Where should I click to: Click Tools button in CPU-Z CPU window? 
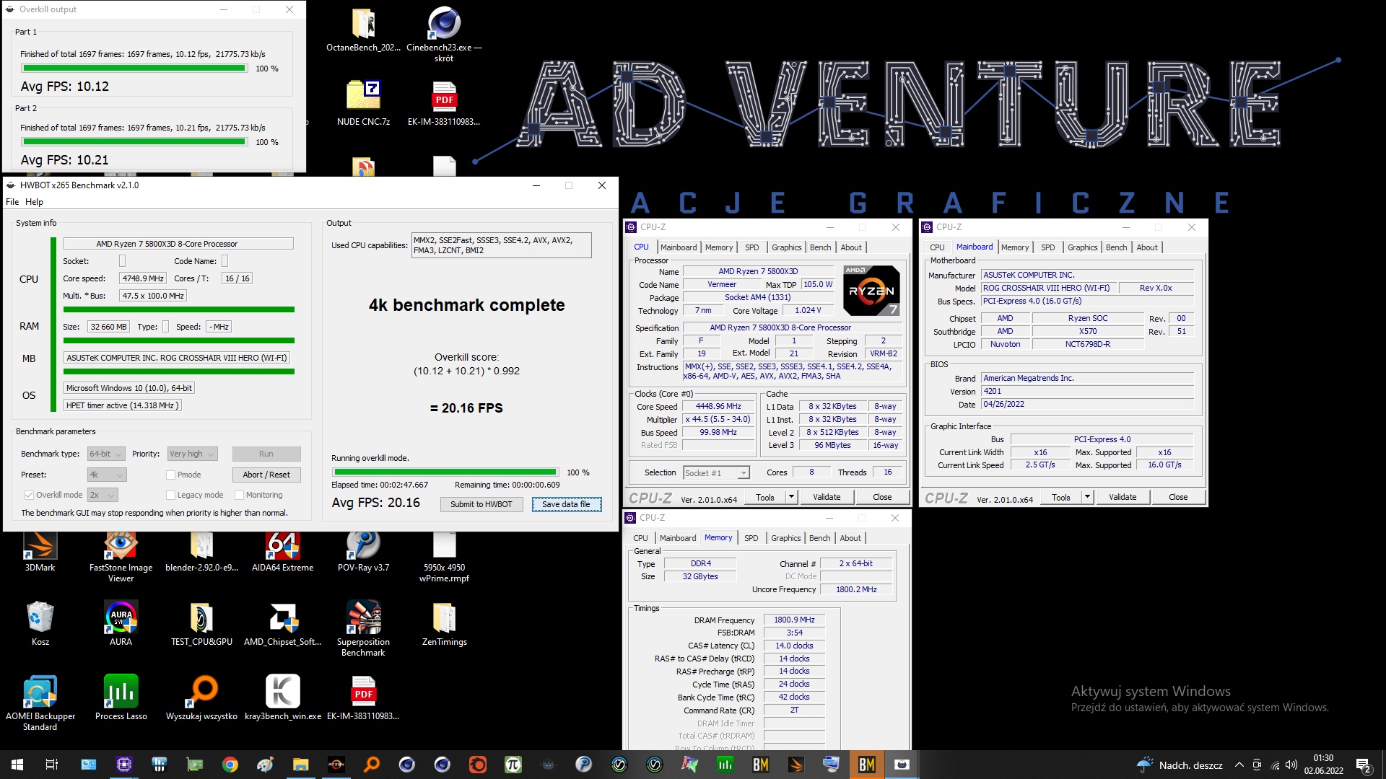(765, 497)
